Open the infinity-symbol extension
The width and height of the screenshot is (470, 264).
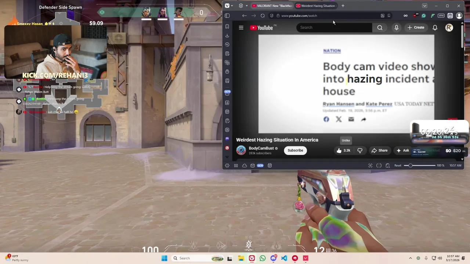point(405,16)
